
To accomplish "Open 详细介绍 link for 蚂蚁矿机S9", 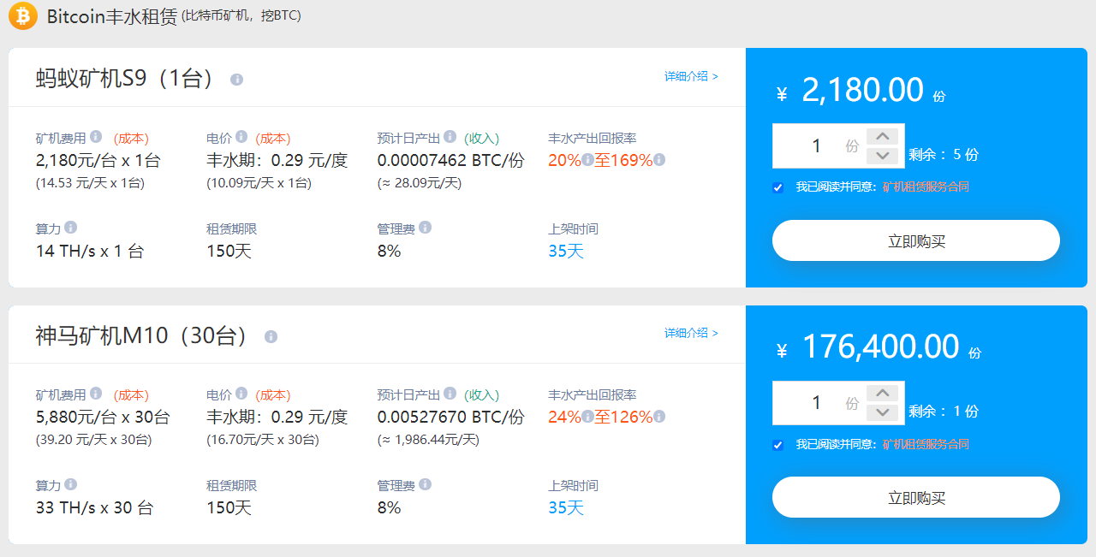I will (691, 76).
